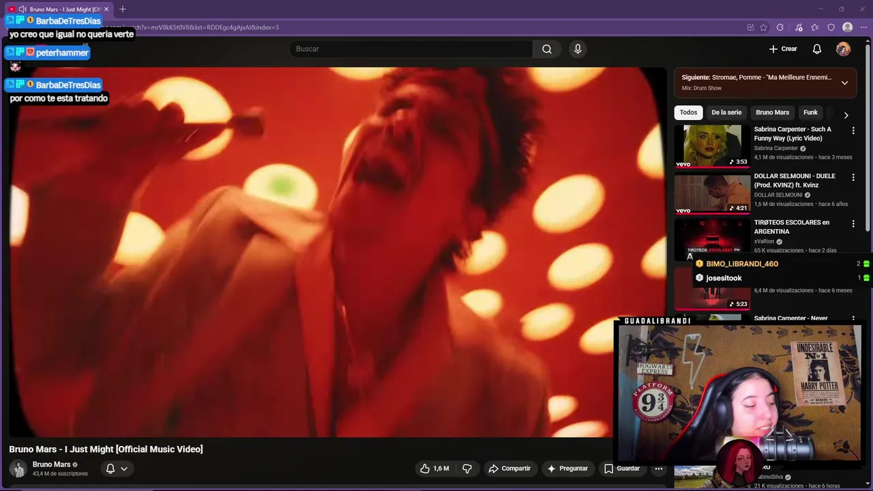The height and width of the screenshot is (491, 873).
Task: Select the Bruno Mars filter chip
Action: tap(772, 113)
